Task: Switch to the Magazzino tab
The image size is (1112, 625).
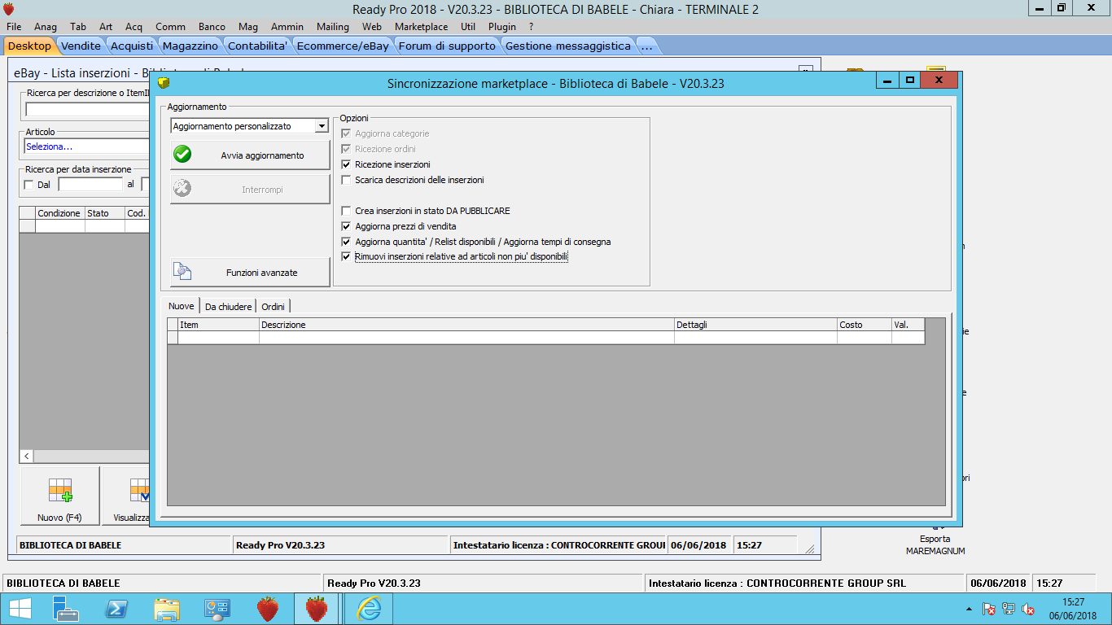Action: (190, 46)
